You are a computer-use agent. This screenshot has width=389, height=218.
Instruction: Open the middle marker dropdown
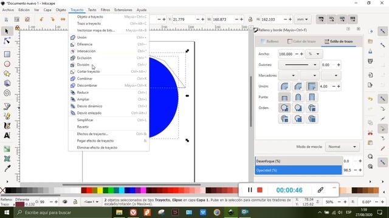tap(309, 75)
